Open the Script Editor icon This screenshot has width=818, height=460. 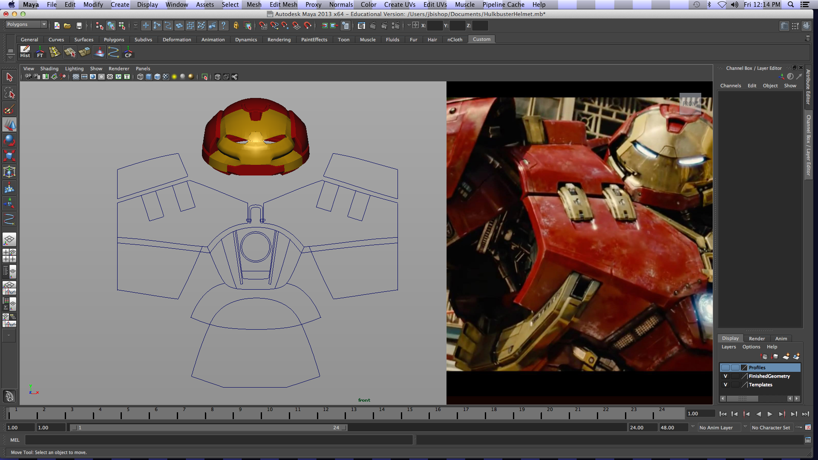coord(808,440)
